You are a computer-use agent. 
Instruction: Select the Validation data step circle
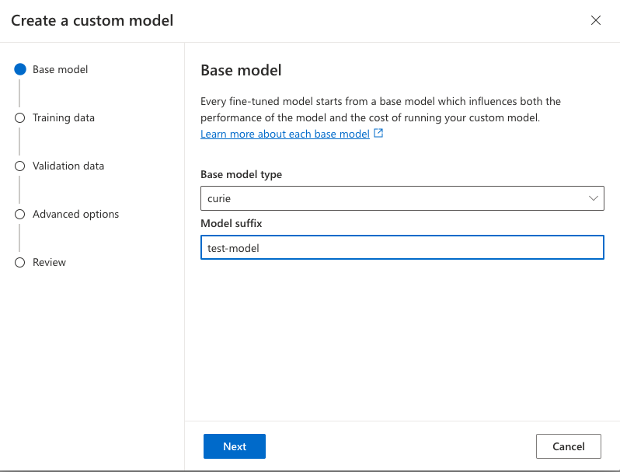20,166
